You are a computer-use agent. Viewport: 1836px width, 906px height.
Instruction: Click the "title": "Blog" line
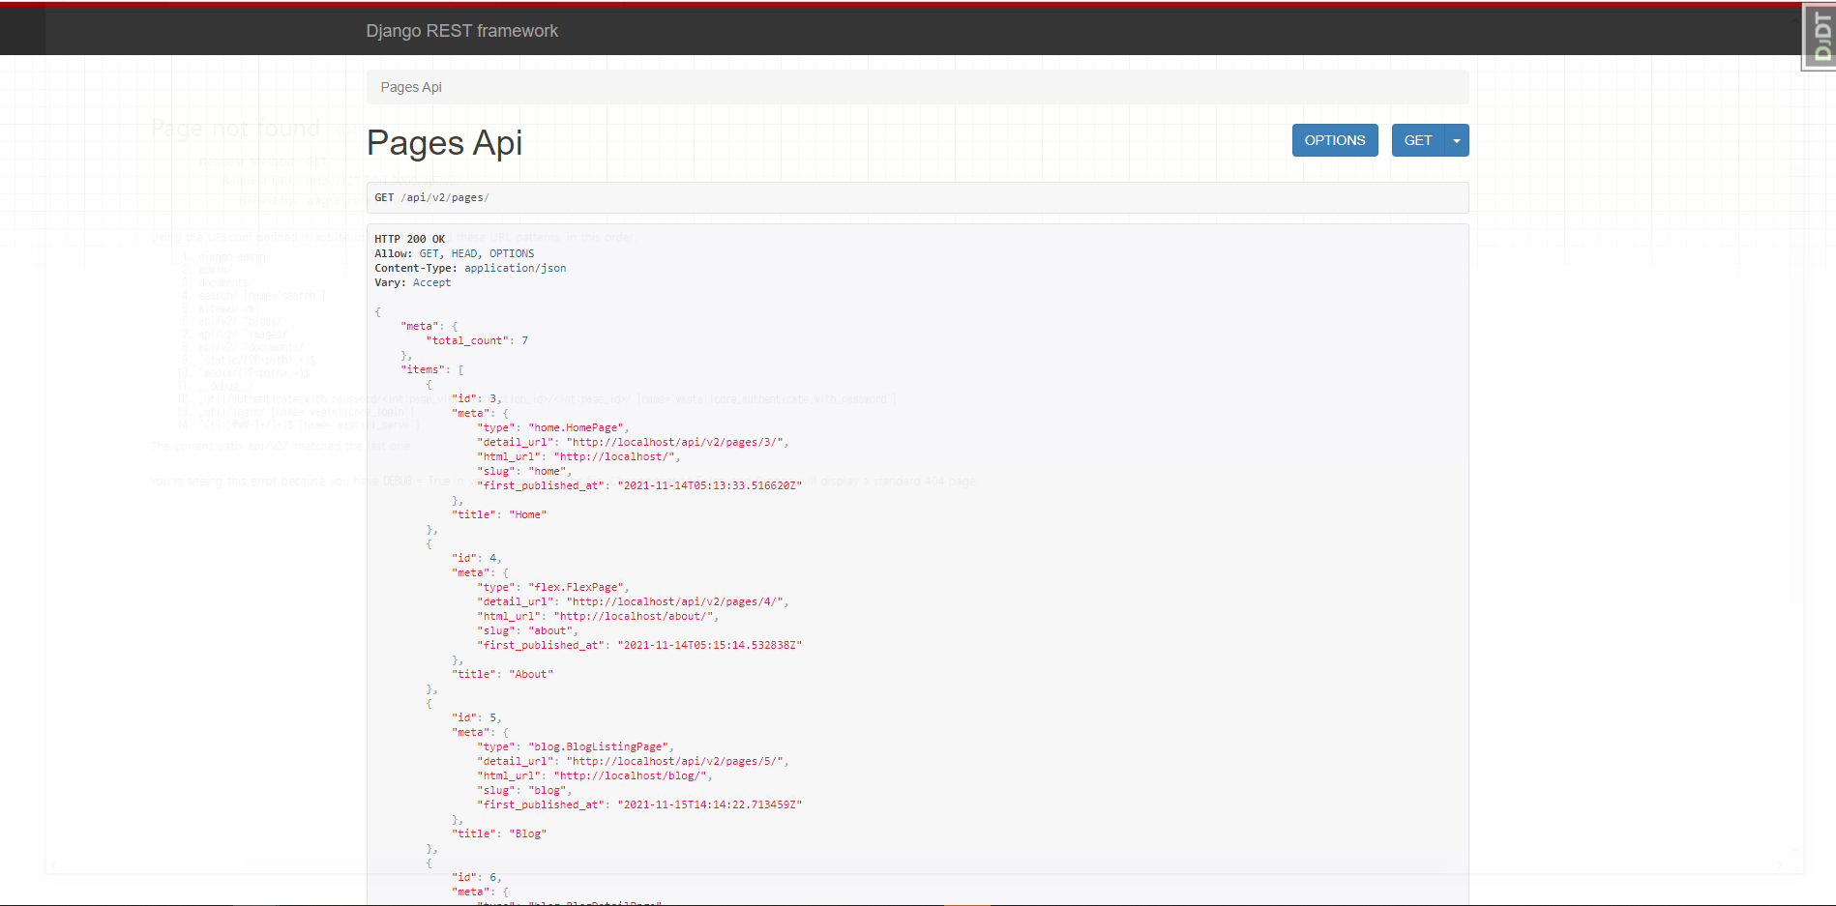point(499,833)
